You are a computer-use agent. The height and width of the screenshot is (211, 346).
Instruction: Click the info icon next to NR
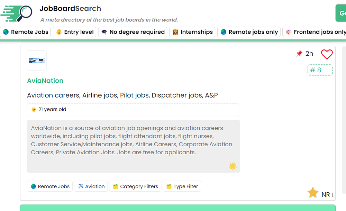click(x=333, y=195)
